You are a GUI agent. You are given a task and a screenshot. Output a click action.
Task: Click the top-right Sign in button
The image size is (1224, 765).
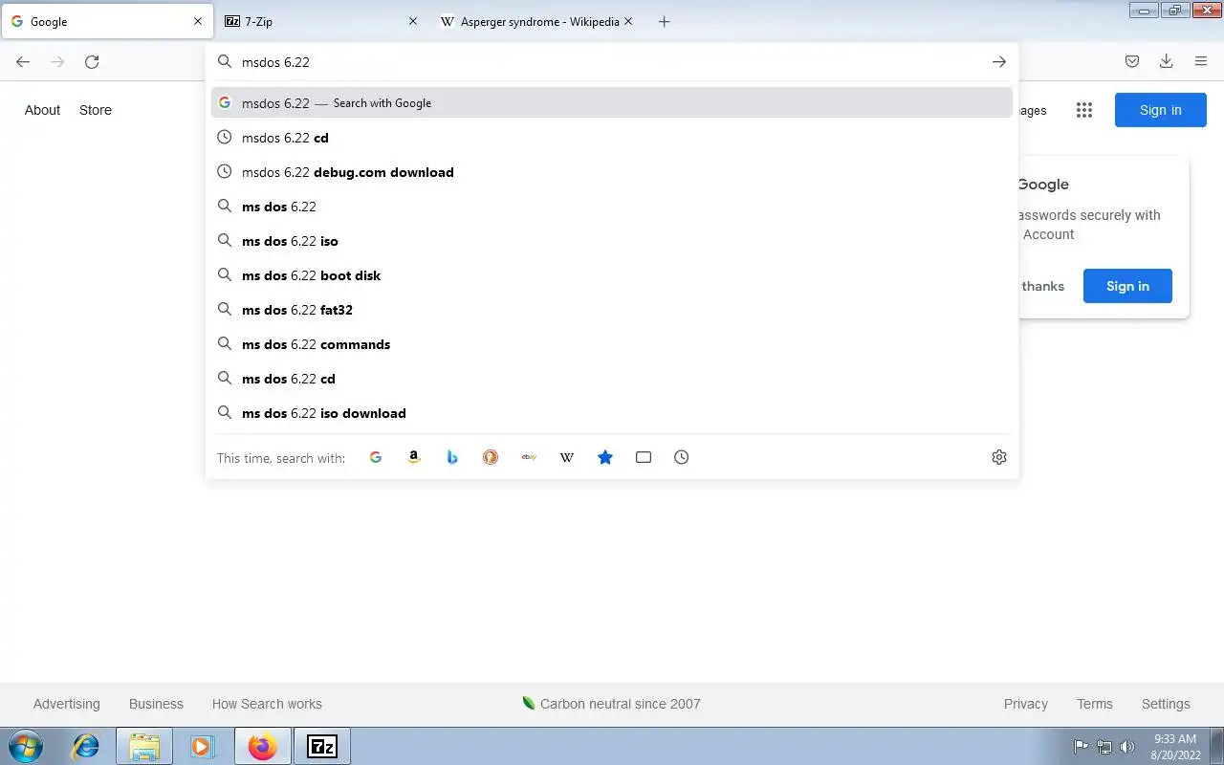click(1160, 110)
